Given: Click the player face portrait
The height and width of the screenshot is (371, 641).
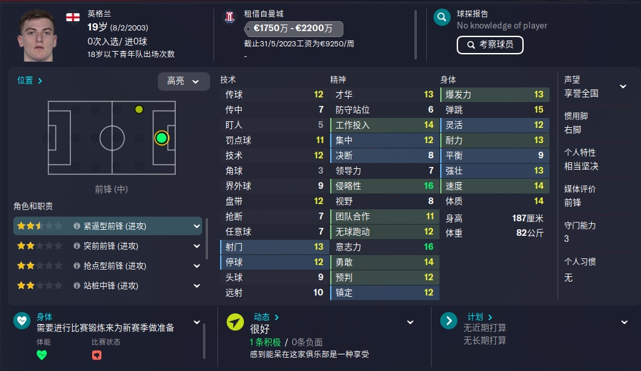Looking at the screenshot, I should coord(37,36).
